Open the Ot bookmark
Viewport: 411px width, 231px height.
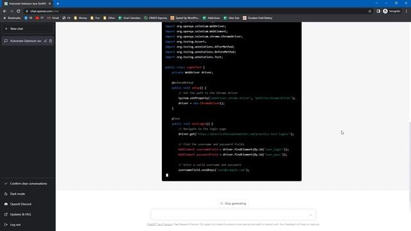pyautogui.click(x=66, y=18)
